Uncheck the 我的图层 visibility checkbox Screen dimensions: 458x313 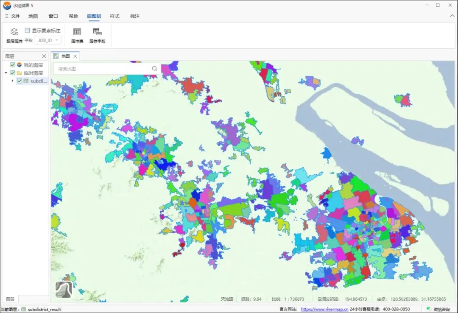(13, 64)
